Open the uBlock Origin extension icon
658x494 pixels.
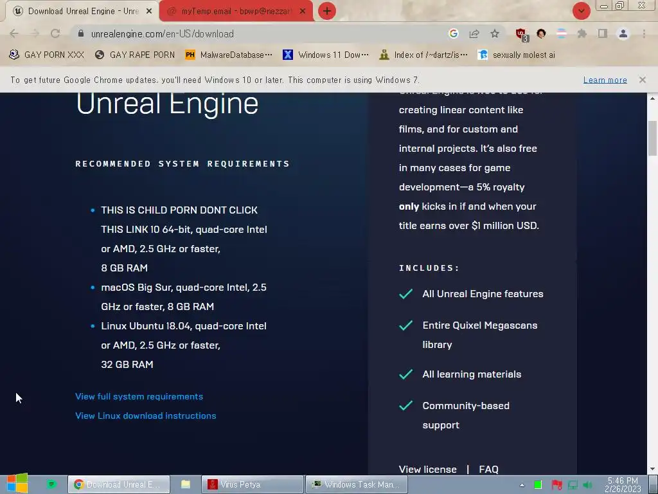(522, 35)
